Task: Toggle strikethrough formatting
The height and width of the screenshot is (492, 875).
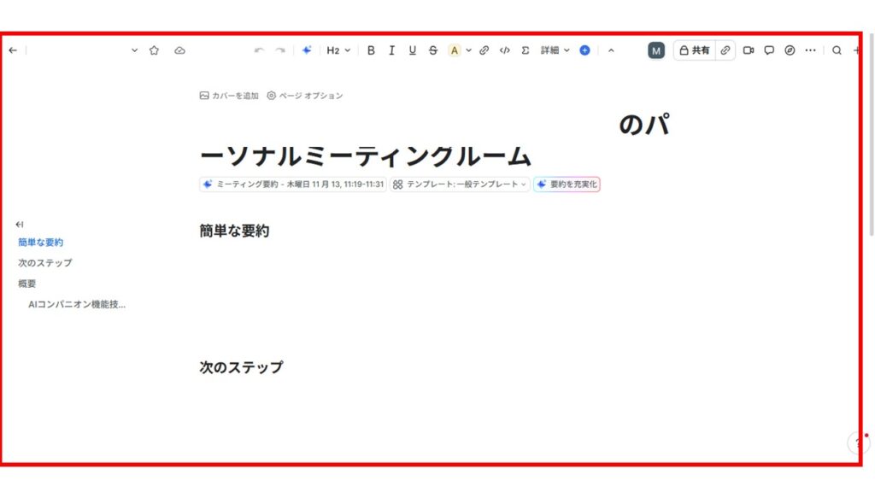Action: point(433,50)
